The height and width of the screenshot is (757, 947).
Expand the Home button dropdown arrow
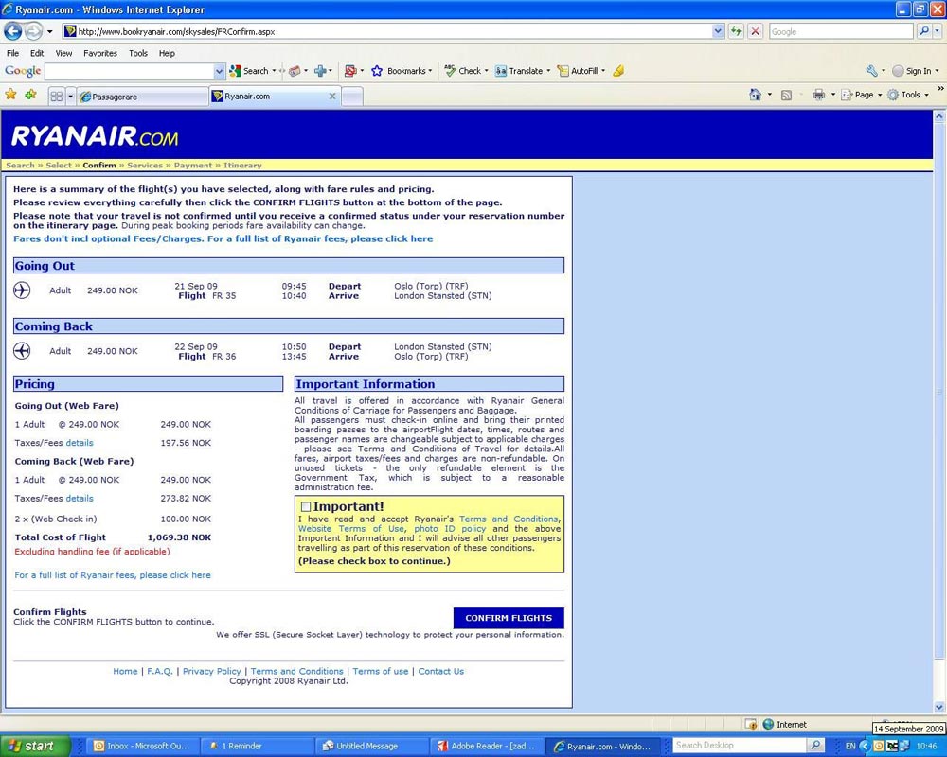[x=769, y=95]
